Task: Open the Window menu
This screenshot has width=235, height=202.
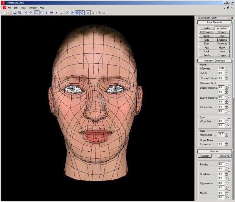Action: [33, 7]
